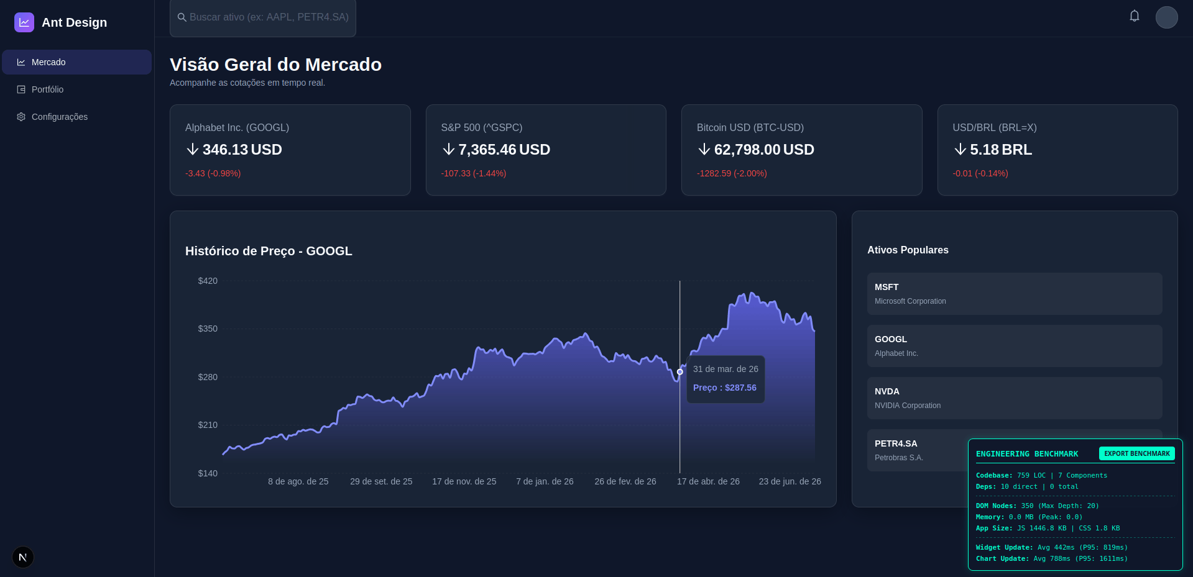Click the Export Benchmark button

(x=1137, y=453)
